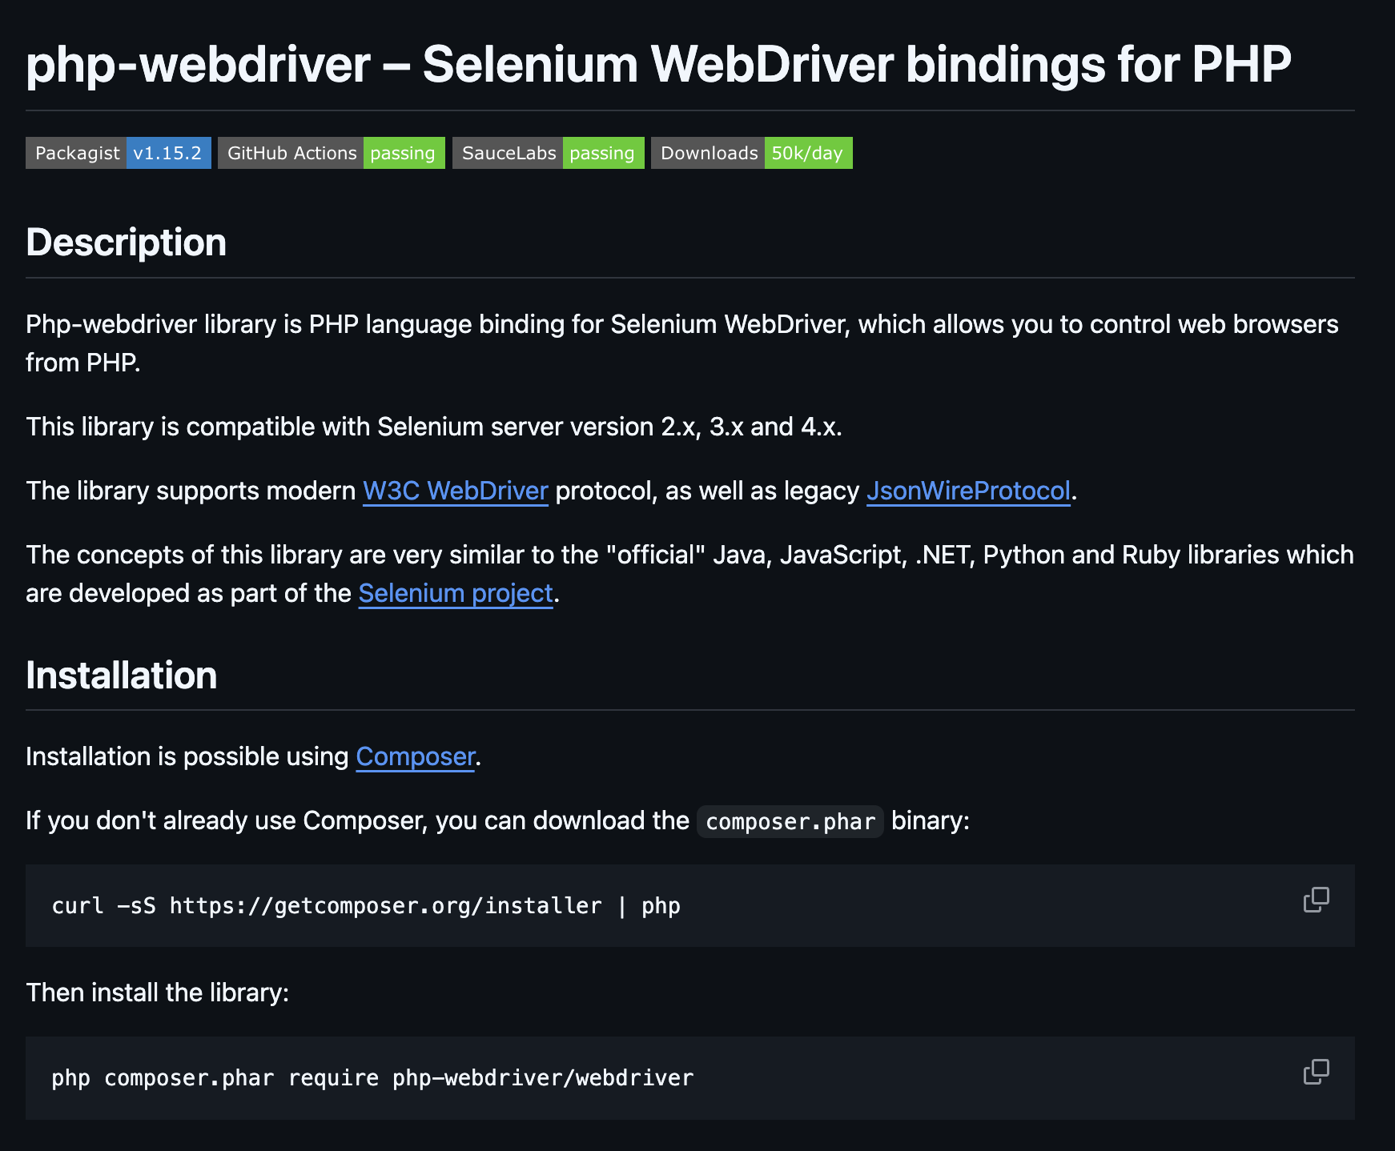
Task: Select the composer.phar inline code snippet
Action: [x=790, y=821]
